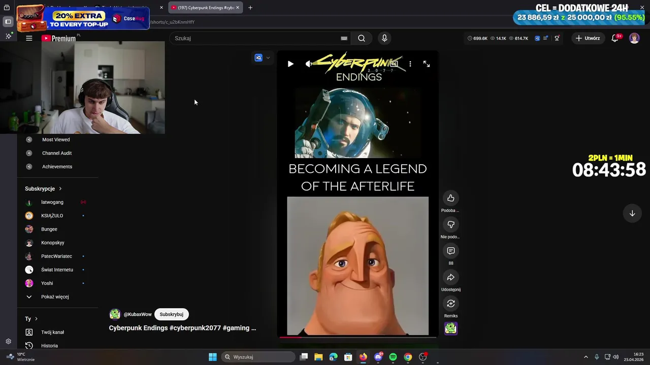
Task: Open a new browser tab
Action: 250,8
